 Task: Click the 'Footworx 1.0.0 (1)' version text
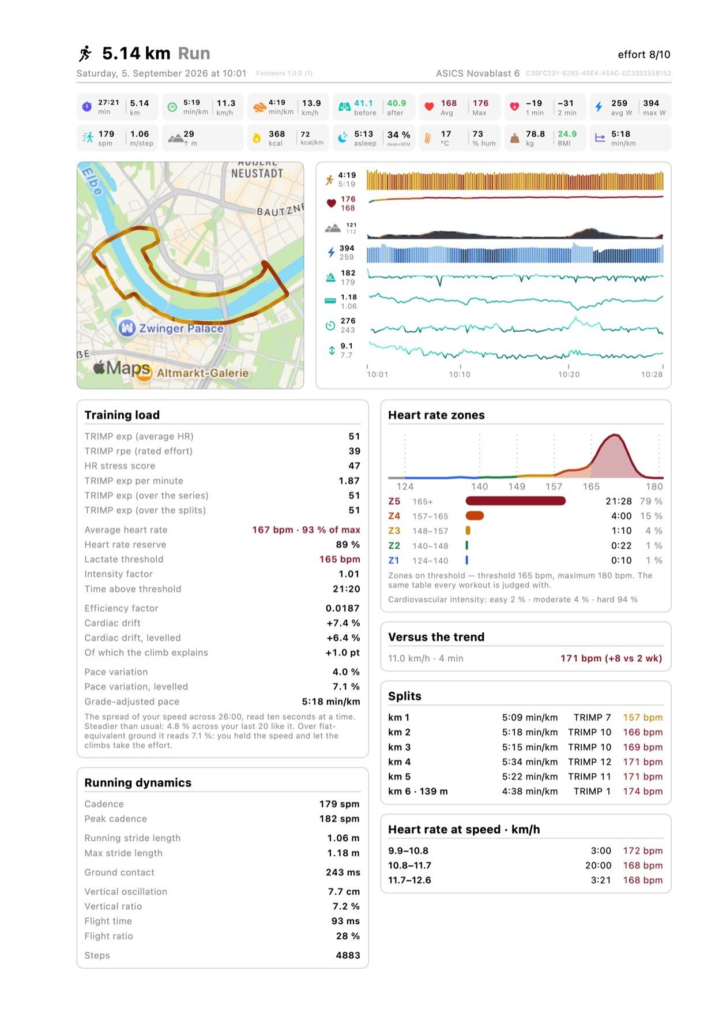[x=284, y=73]
